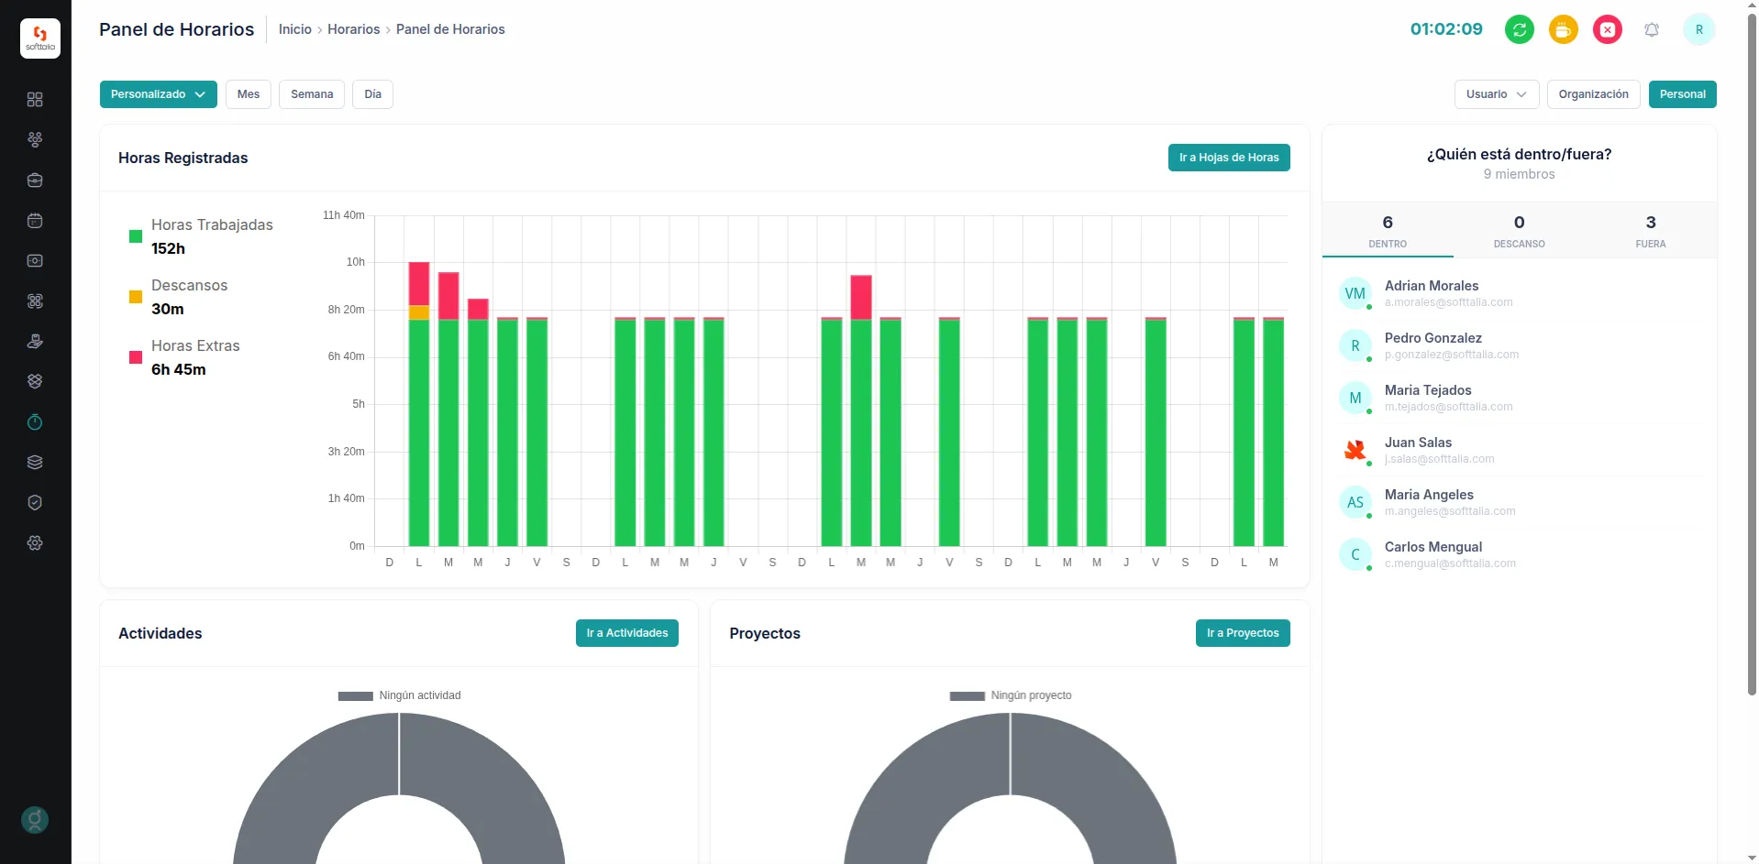1759x864 pixels.
Task: Click the green refresh timer button
Action: (x=1520, y=29)
